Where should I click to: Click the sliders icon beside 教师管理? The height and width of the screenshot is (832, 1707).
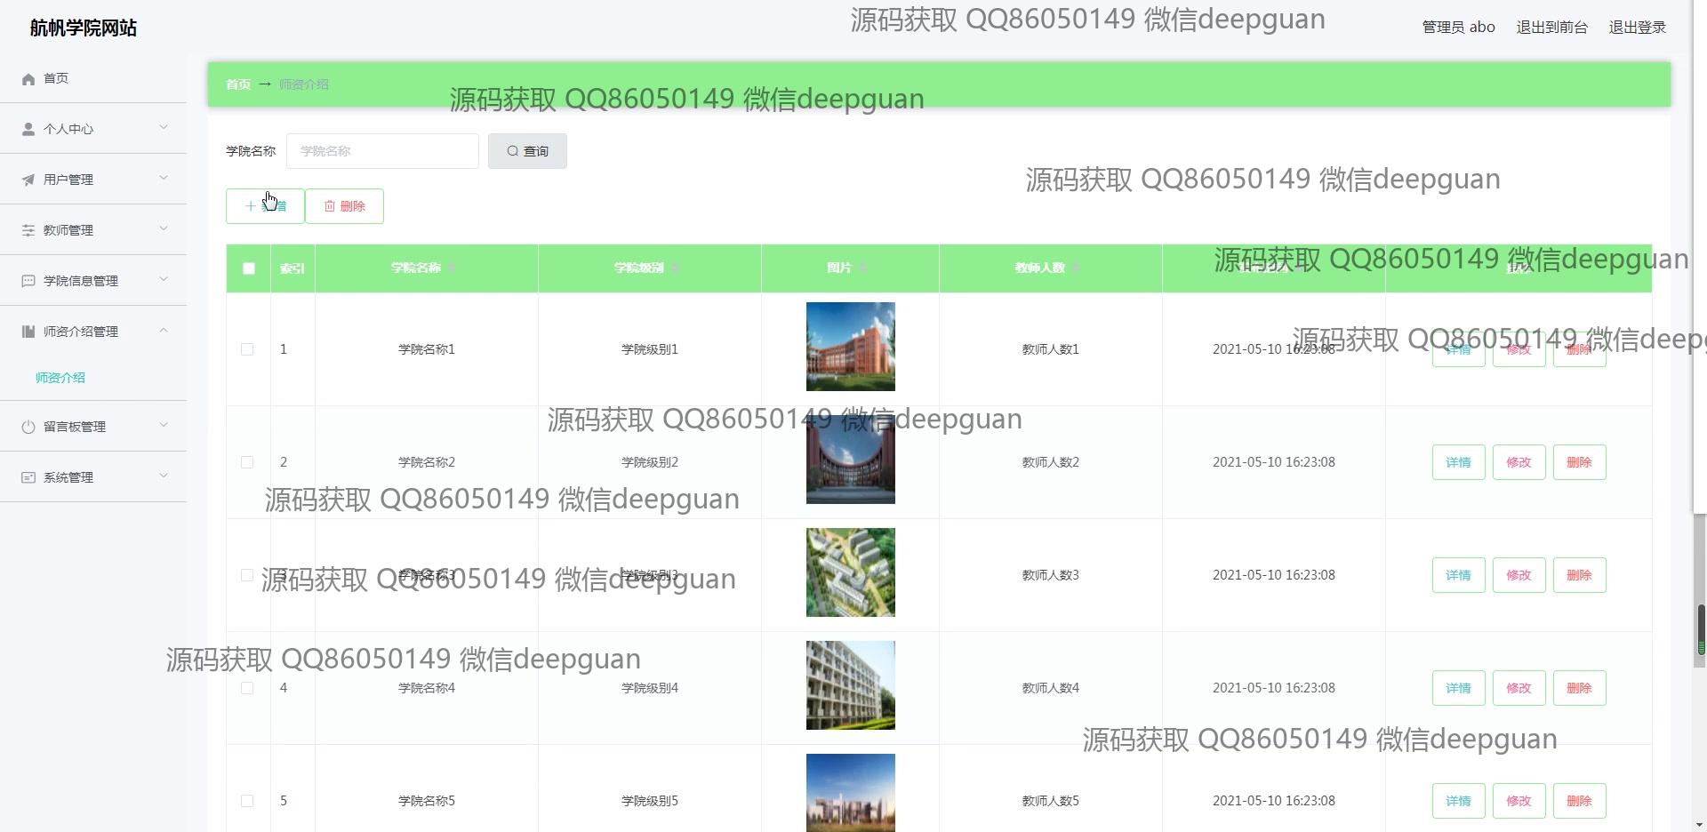28,231
